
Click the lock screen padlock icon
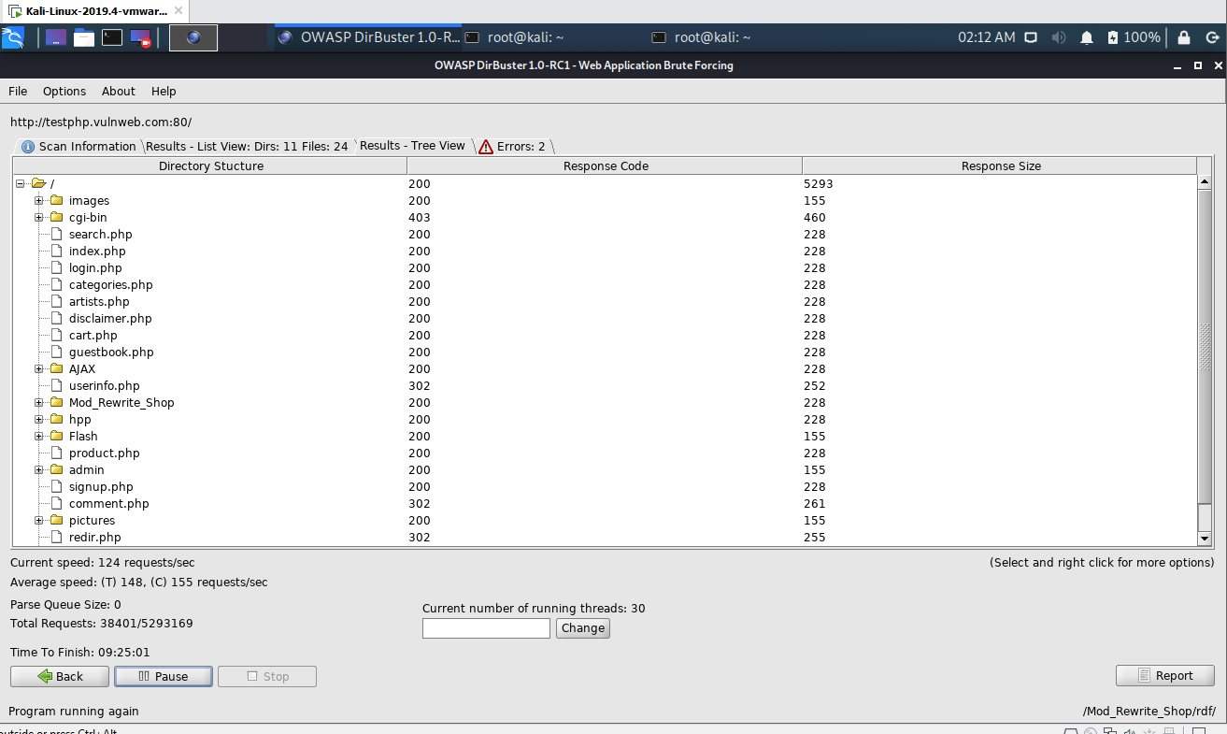coord(1184,37)
